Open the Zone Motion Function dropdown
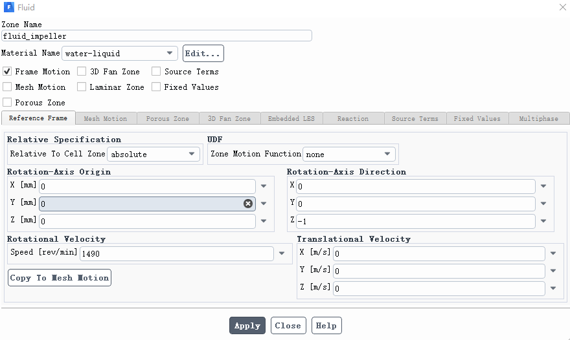The width and height of the screenshot is (570, 340). (x=349, y=154)
